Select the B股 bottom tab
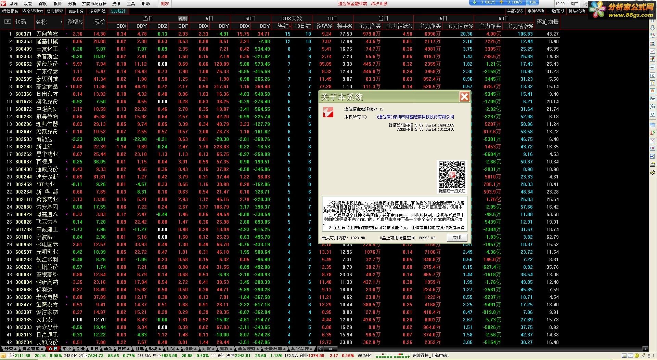Image resolution: width=657 pixels, height=360 pixels. [x=94, y=349]
